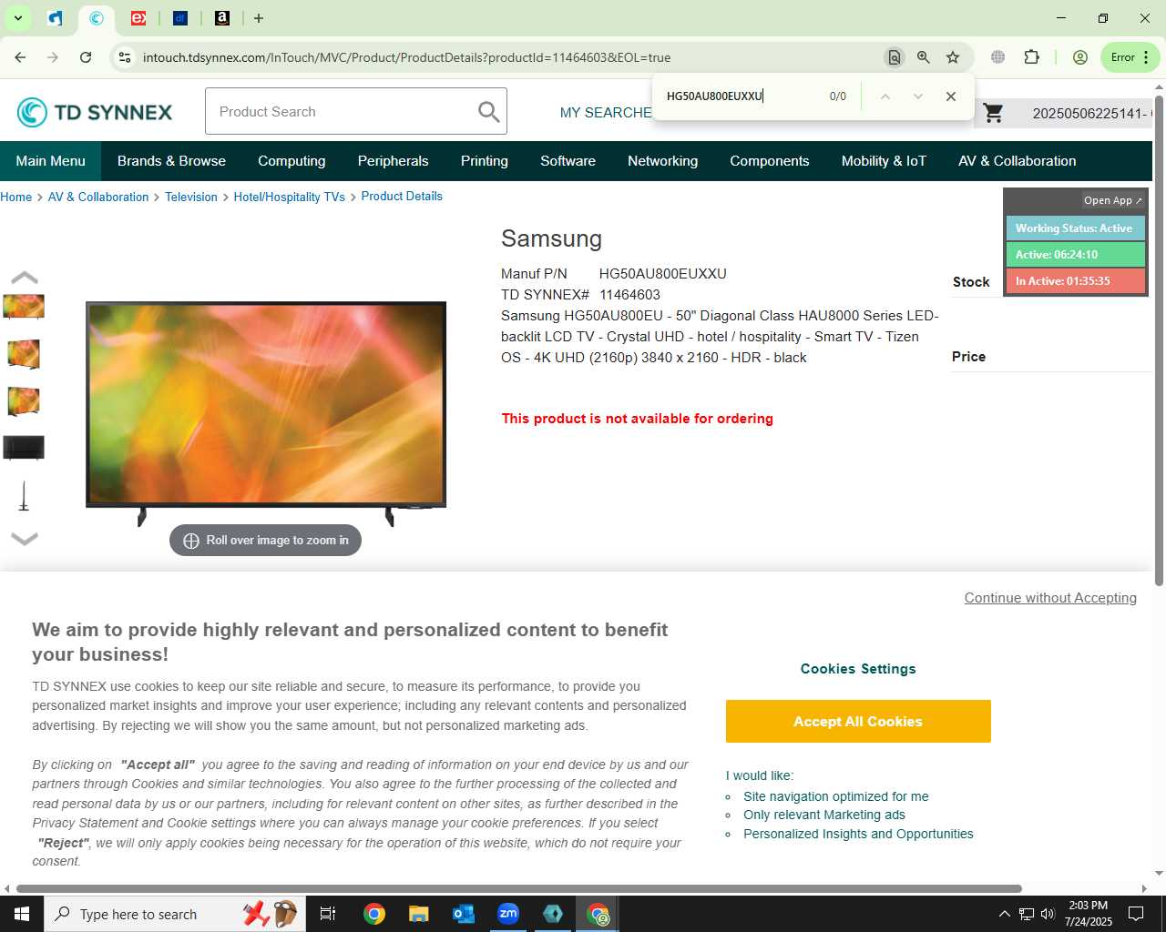Click the horizontal page scrollbar

pyautogui.click(x=519, y=888)
